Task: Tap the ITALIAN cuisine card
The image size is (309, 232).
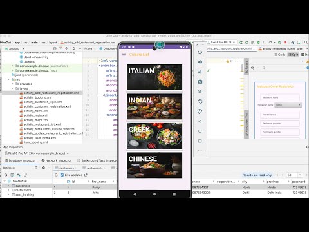Action: click(154, 77)
